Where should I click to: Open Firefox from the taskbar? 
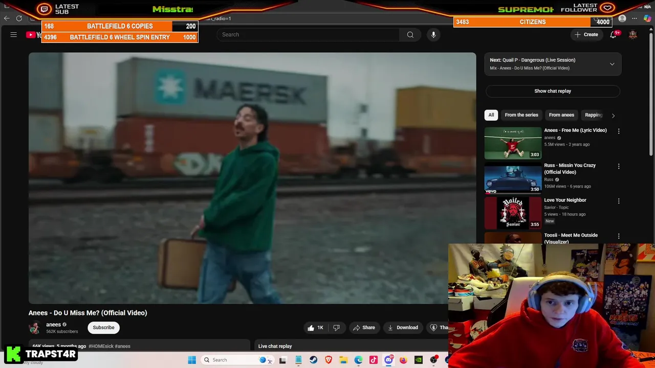pyautogui.click(x=403, y=360)
